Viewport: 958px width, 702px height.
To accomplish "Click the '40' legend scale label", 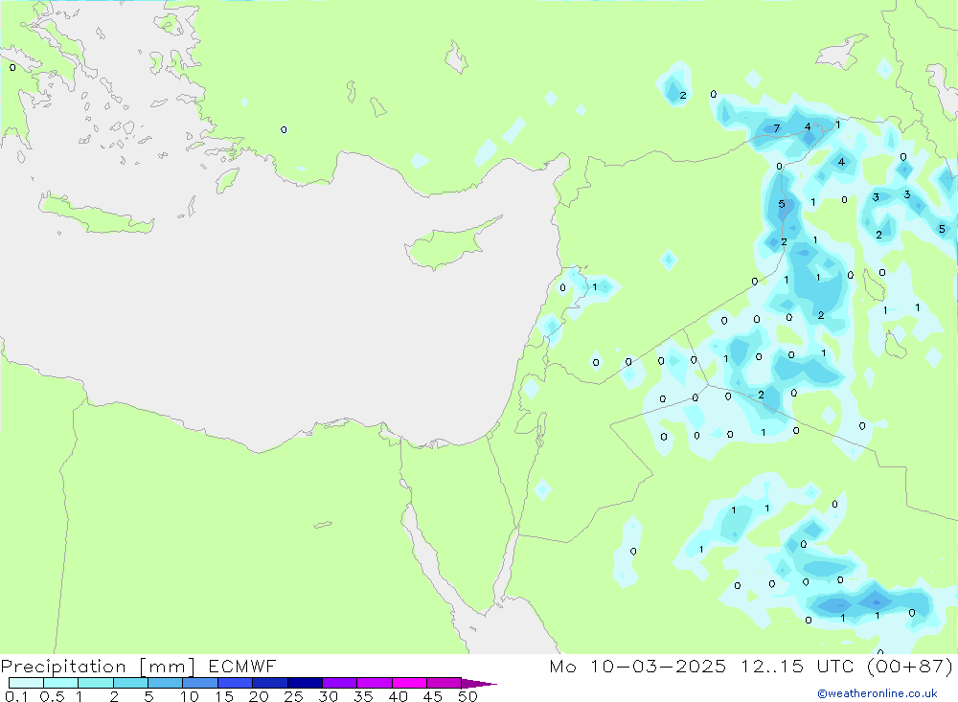I will point(398,696).
